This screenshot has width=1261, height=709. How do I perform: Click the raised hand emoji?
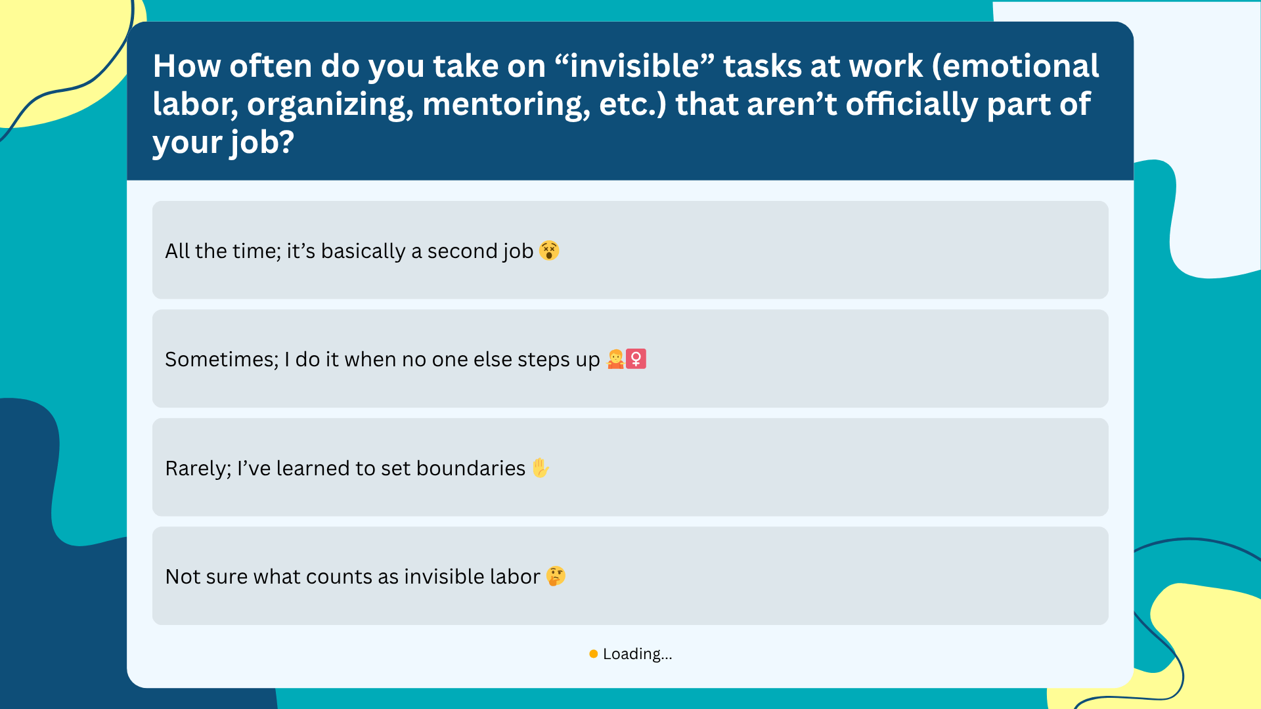541,467
